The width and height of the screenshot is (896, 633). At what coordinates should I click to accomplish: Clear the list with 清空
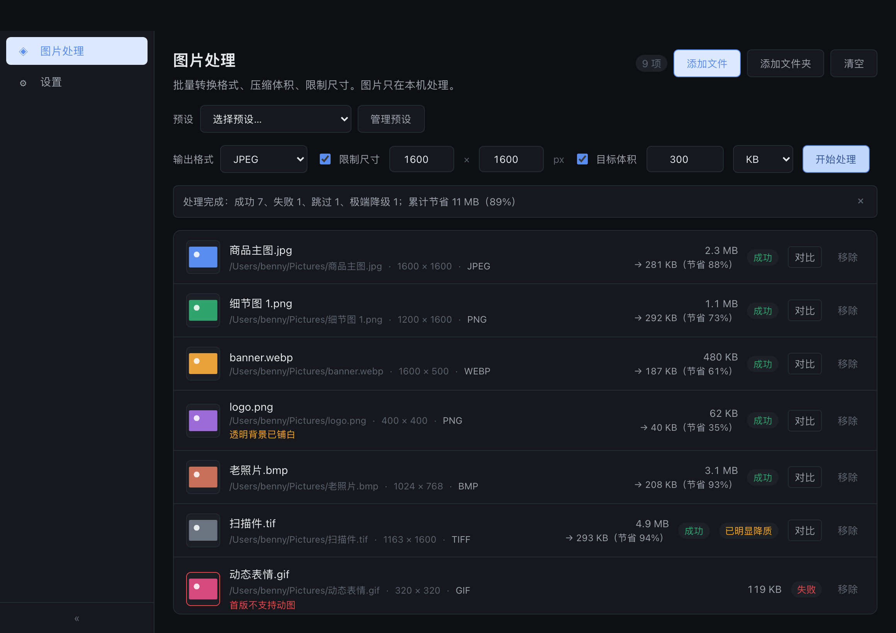click(854, 64)
